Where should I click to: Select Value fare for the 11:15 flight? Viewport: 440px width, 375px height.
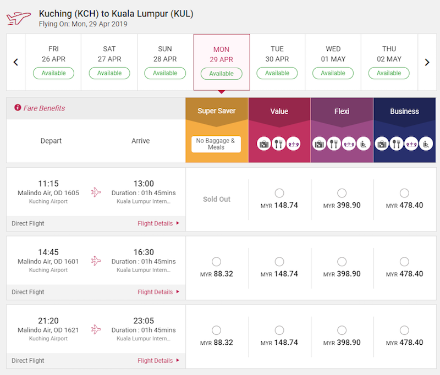point(279,193)
